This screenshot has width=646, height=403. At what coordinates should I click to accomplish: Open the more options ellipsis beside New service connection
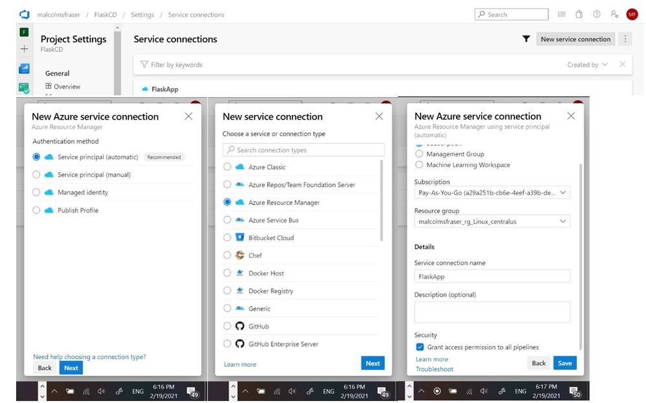click(x=625, y=39)
